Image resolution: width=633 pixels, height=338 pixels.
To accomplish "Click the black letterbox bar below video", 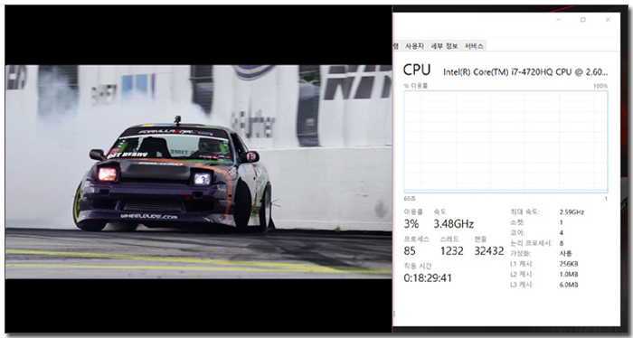I will (x=198, y=305).
